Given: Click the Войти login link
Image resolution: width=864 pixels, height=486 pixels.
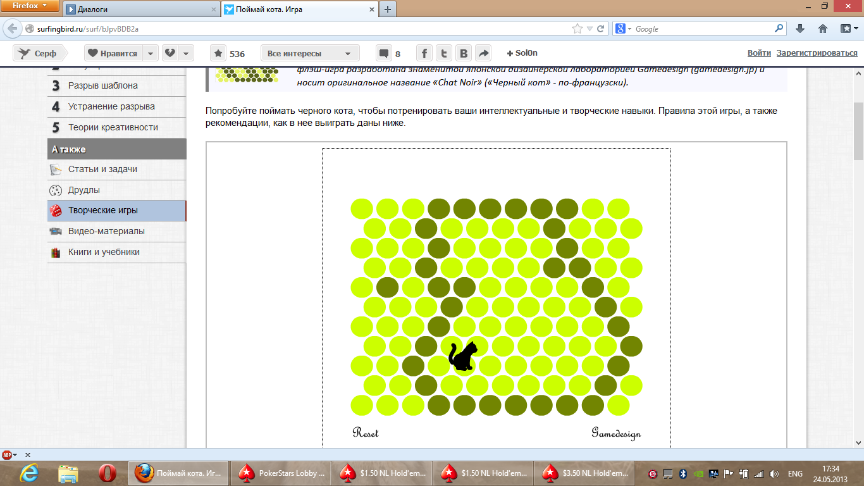Looking at the screenshot, I should (x=759, y=53).
